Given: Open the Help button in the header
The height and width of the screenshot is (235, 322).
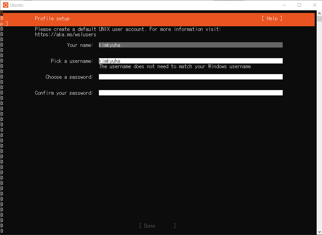Looking at the screenshot, I should pos(272,19).
